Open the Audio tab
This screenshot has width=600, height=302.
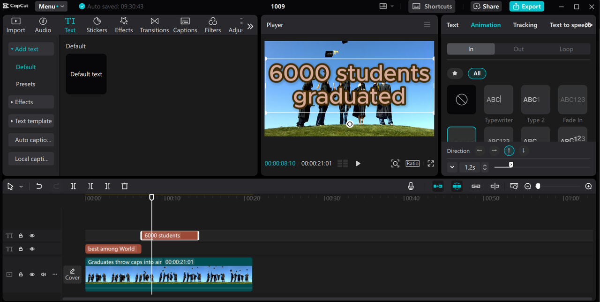click(43, 25)
